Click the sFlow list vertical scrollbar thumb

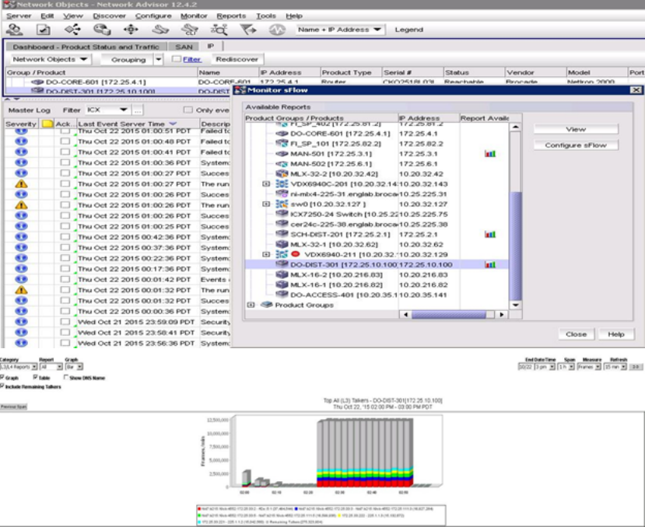[515, 246]
